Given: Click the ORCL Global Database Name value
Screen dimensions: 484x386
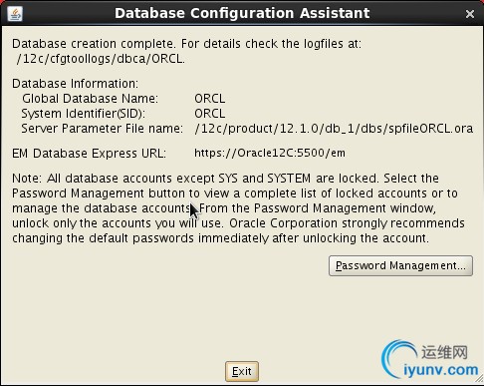Looking at the screenshot, I should click(x=209, y=99).
